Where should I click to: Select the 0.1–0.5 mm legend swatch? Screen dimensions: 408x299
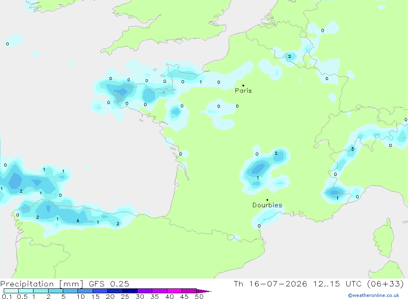coord(11,291)
